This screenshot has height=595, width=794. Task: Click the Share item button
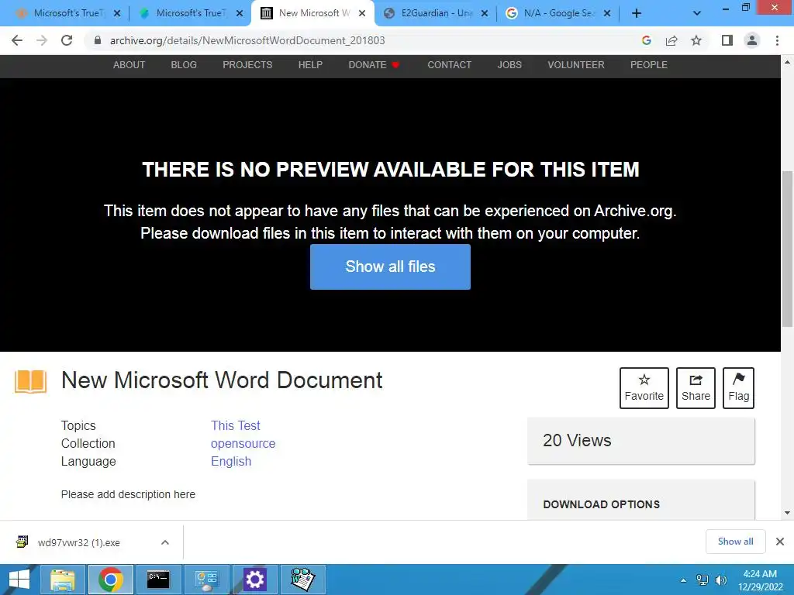click(696, 388)
